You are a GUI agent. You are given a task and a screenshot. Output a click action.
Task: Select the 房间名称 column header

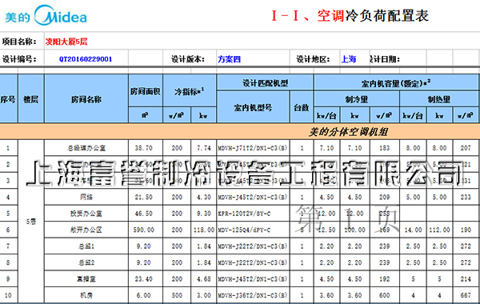pyautogui.click(x=86, y=99)
